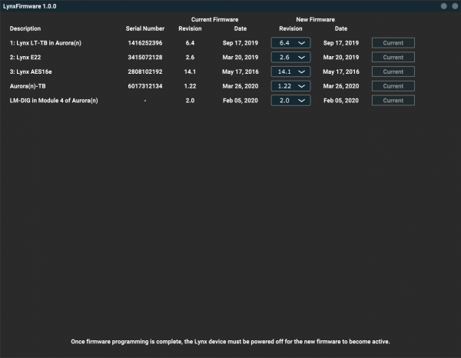Click current firmware date Mar 20, 2019

(x=240, y=58)
